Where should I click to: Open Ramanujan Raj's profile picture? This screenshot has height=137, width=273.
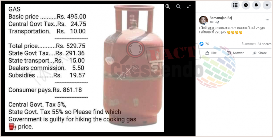203,20
